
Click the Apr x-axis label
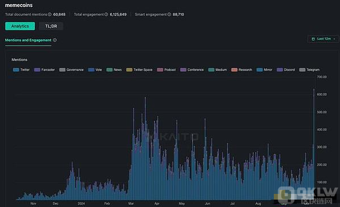157,204
